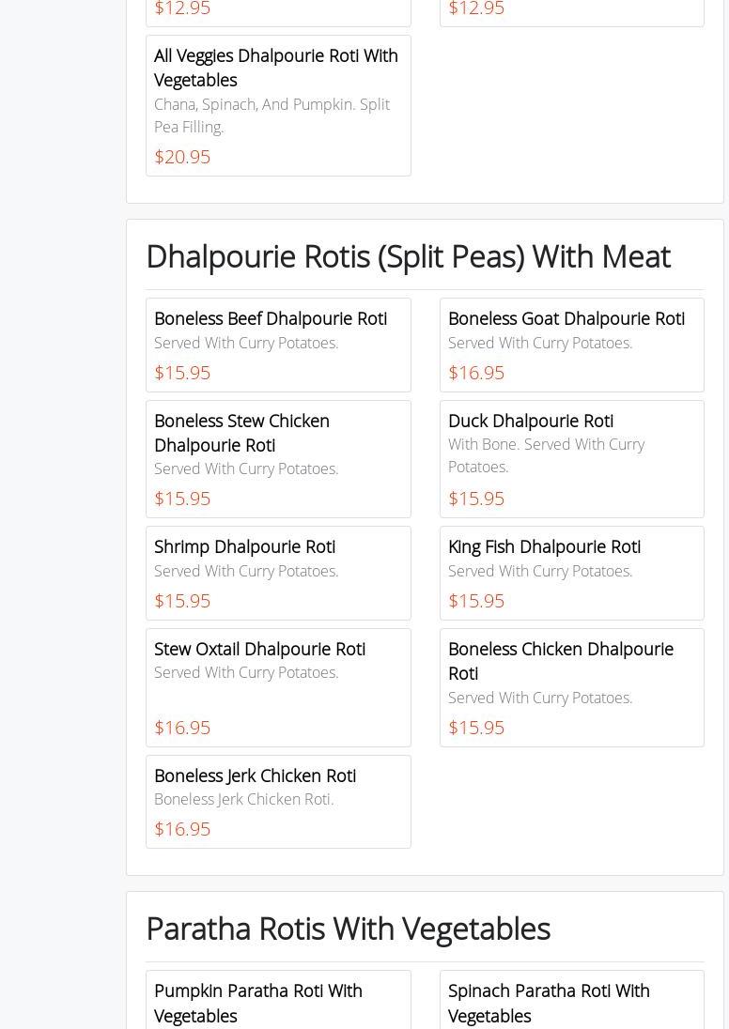
Task: Choose Boneless Stew Chicken Dhalpourie Roti
Action: (241, 433)
